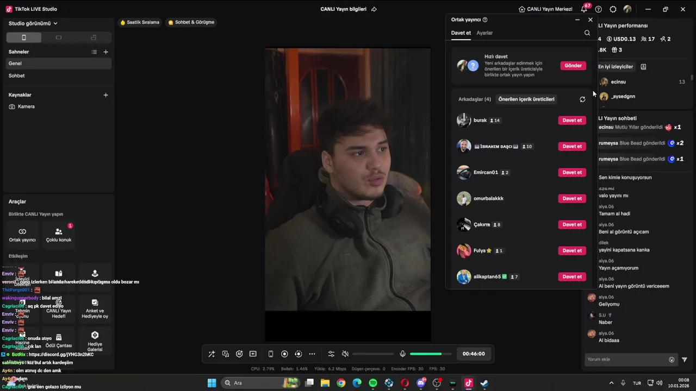Viewport: 696px width, 391px height.
Task: Select the portrait phone orientation icon in bottom toolbar
Action: click(x=271, y=354)
